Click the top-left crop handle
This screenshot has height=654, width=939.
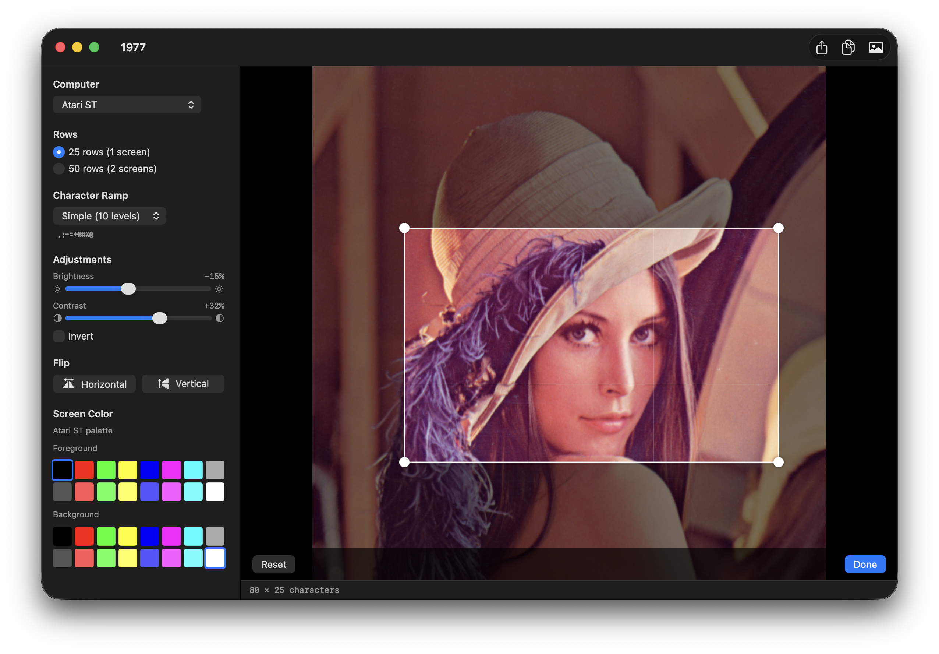pos(404,228)
